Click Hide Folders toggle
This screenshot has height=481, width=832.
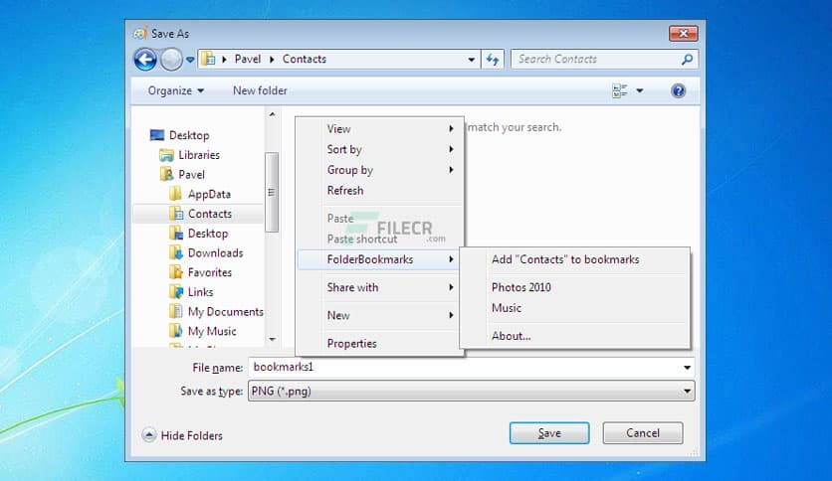[182, 435]
